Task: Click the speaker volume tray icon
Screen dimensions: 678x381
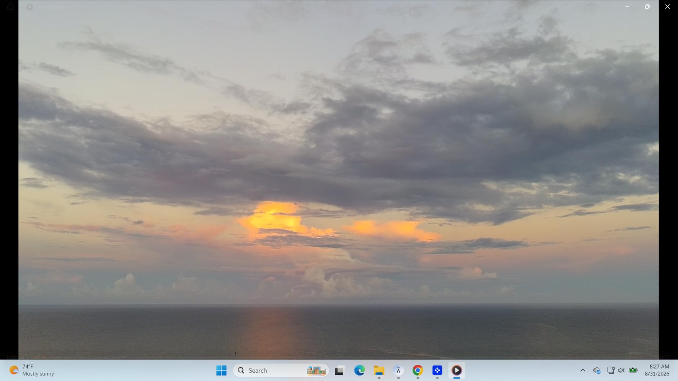Action: pos(621,370)
